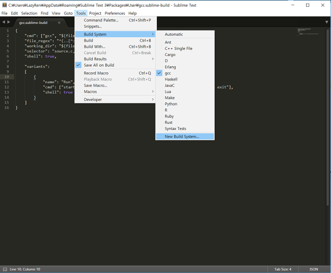Expand the Macros submenu

tap(115, 91)
